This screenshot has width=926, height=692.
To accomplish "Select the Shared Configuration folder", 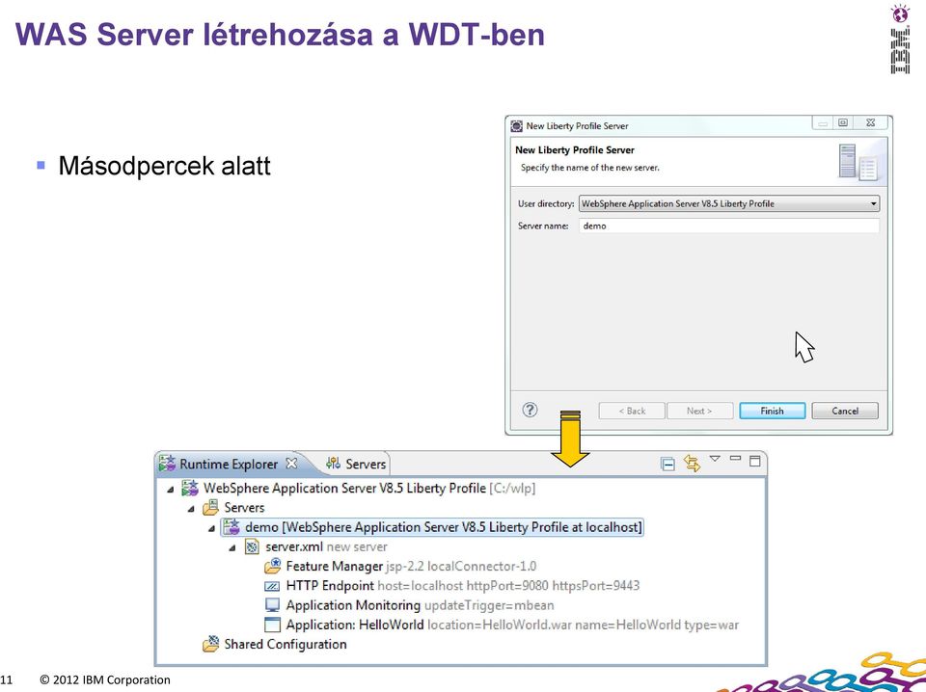I will [x=275, y=644].
